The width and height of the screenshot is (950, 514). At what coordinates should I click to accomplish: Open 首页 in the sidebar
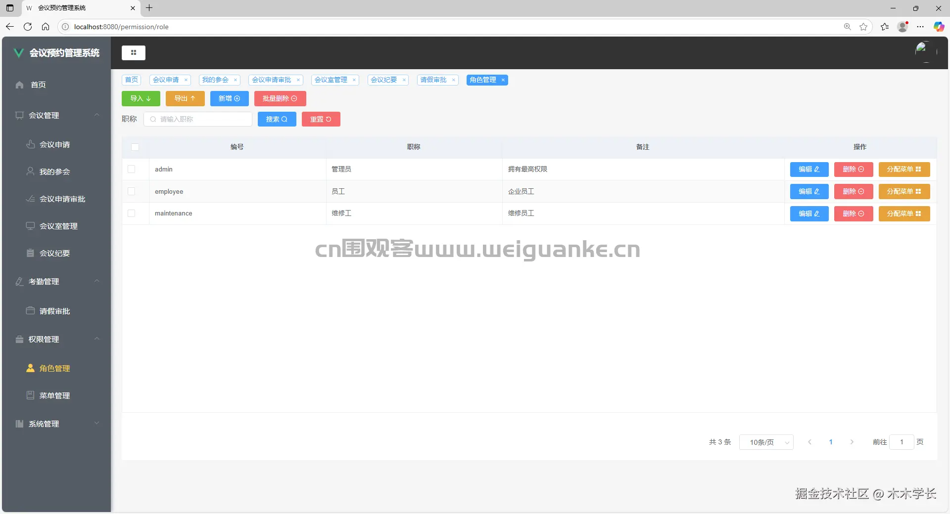tap(56, 85)
